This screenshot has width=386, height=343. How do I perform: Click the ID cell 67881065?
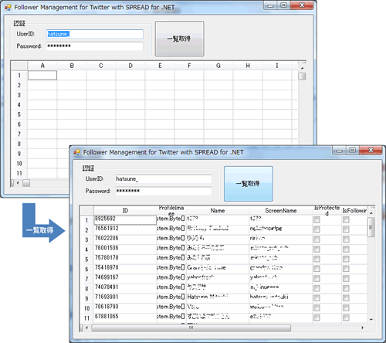coord(125,318)
